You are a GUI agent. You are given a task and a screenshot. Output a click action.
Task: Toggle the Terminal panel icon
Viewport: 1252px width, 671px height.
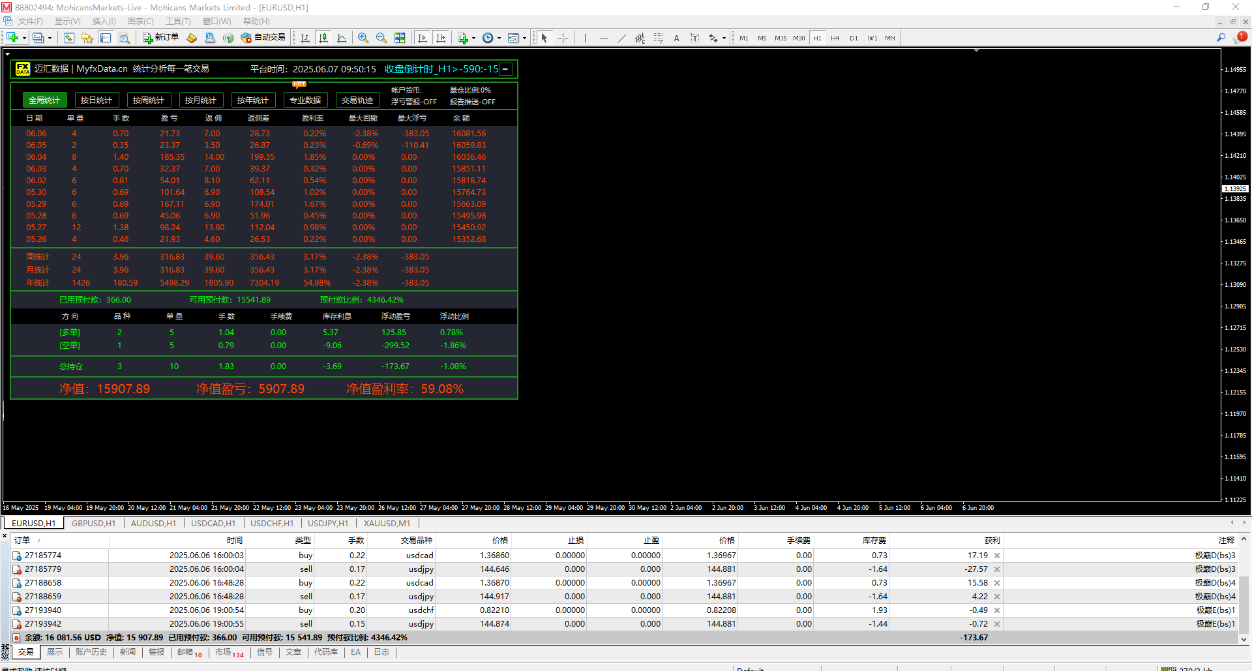[106, 38]
